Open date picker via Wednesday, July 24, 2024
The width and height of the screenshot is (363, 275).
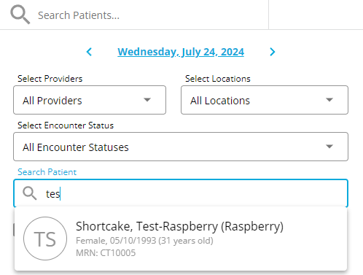click(x=181, y=52)
